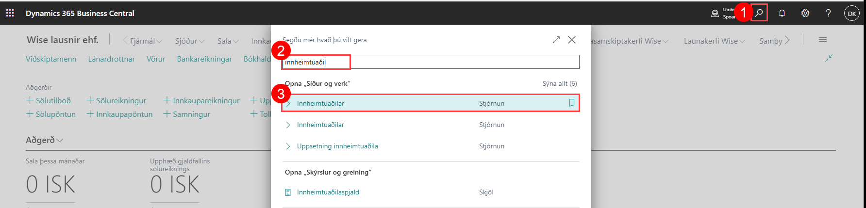Open the Bankareikningar menu item
This screenshot has width=866, height=208.
[x=204, y=59]
